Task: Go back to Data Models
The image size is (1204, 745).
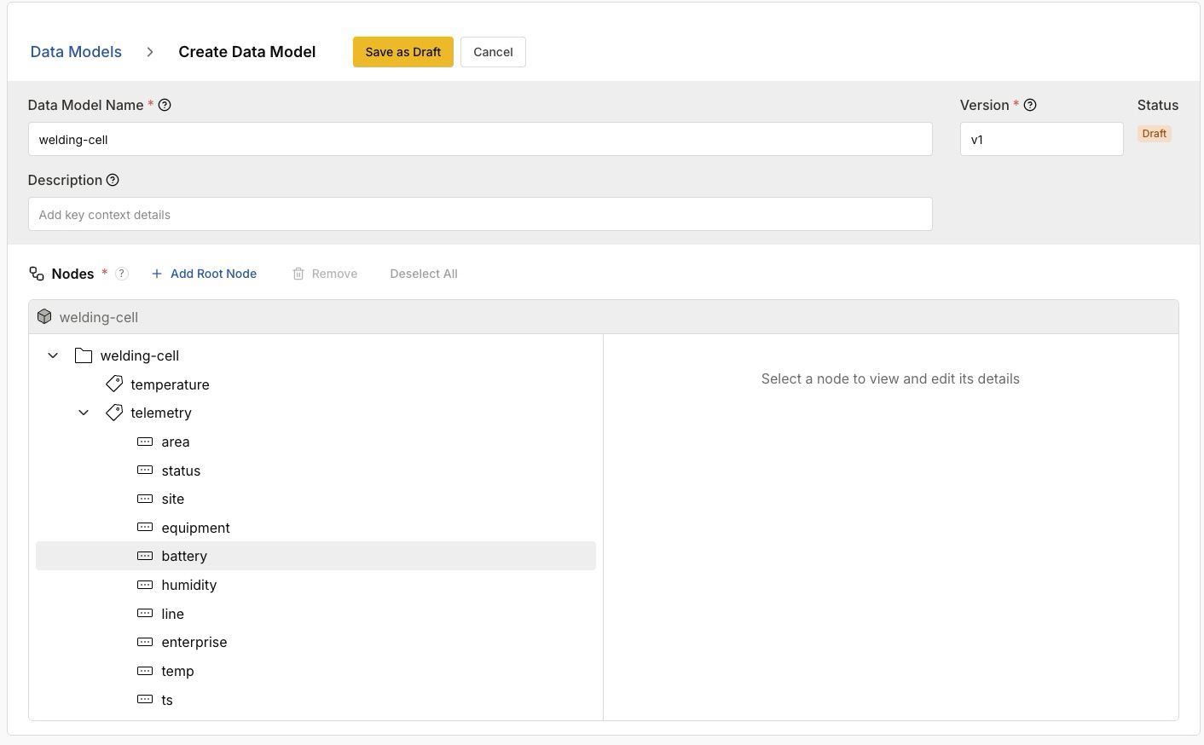Action: tap(76, 52)
